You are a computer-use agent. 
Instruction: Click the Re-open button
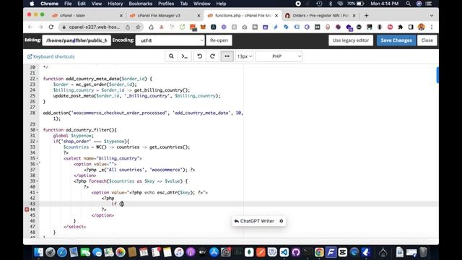point(219,40)
